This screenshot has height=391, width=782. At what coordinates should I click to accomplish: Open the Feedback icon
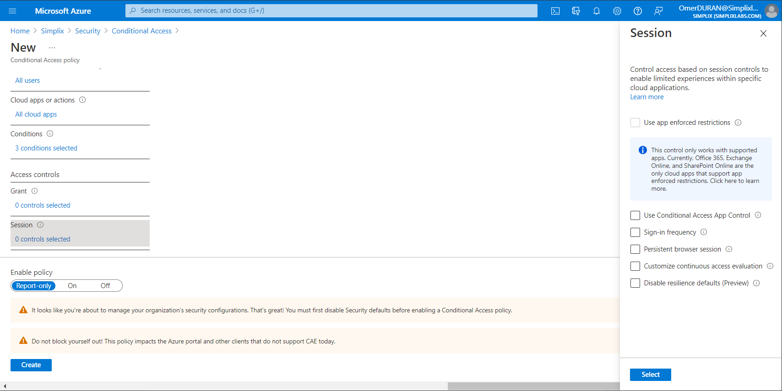coord(658,11)
